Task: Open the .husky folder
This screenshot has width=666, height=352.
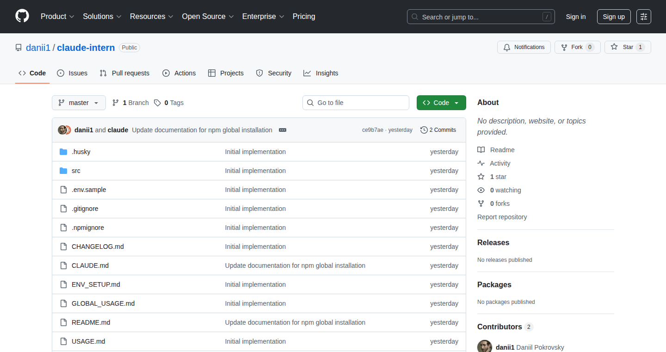Action: pyautogui.click(x=81, y=152)
